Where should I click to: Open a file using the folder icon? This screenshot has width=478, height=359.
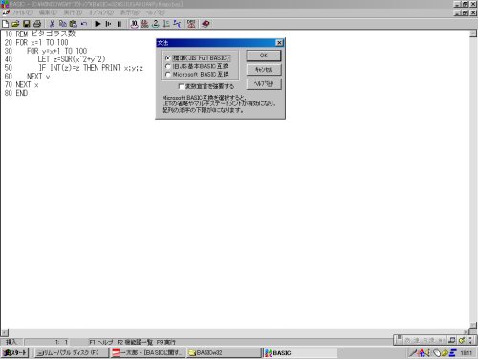[x=15, y=24]
